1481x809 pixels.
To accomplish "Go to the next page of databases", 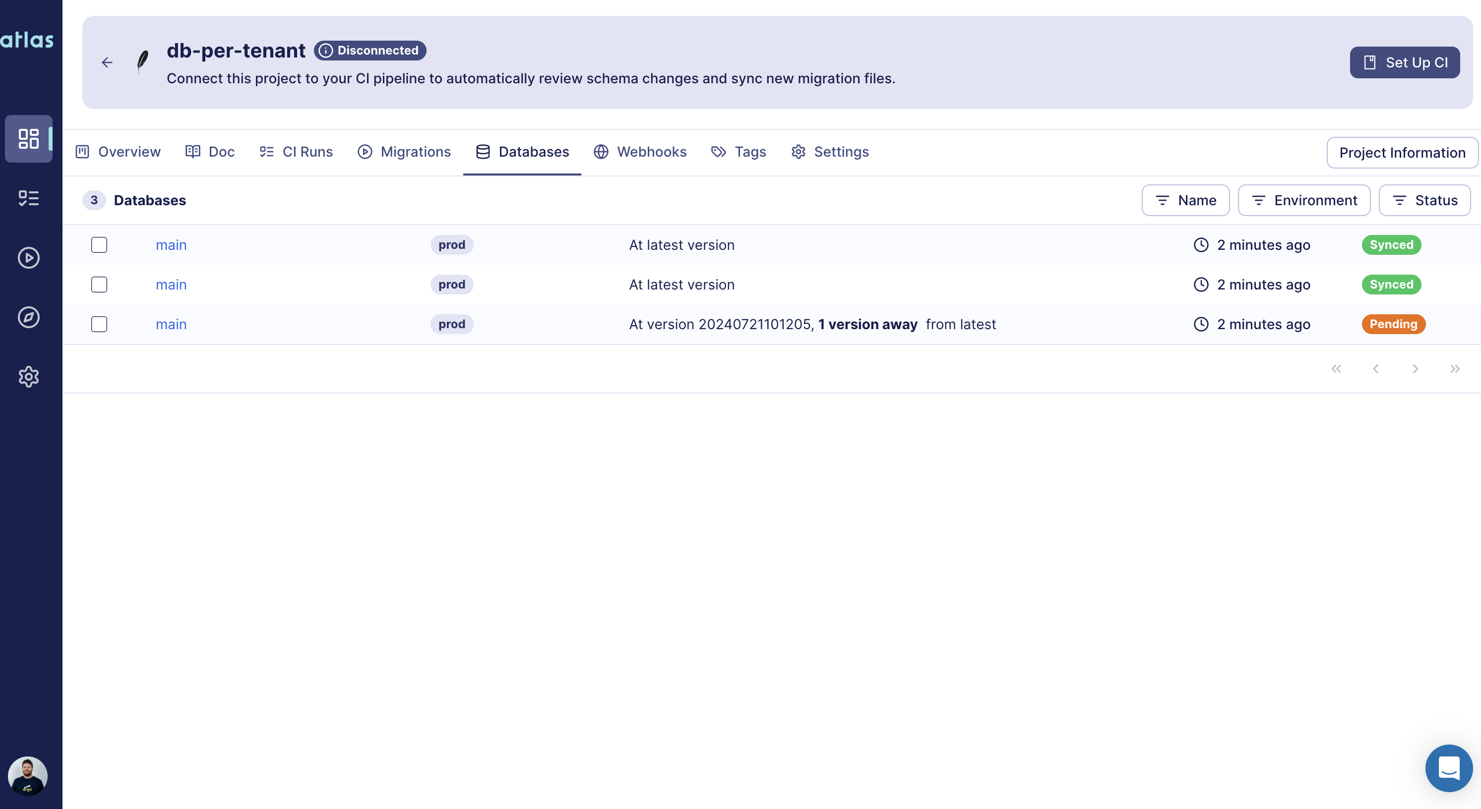I will coord(1416,368).
